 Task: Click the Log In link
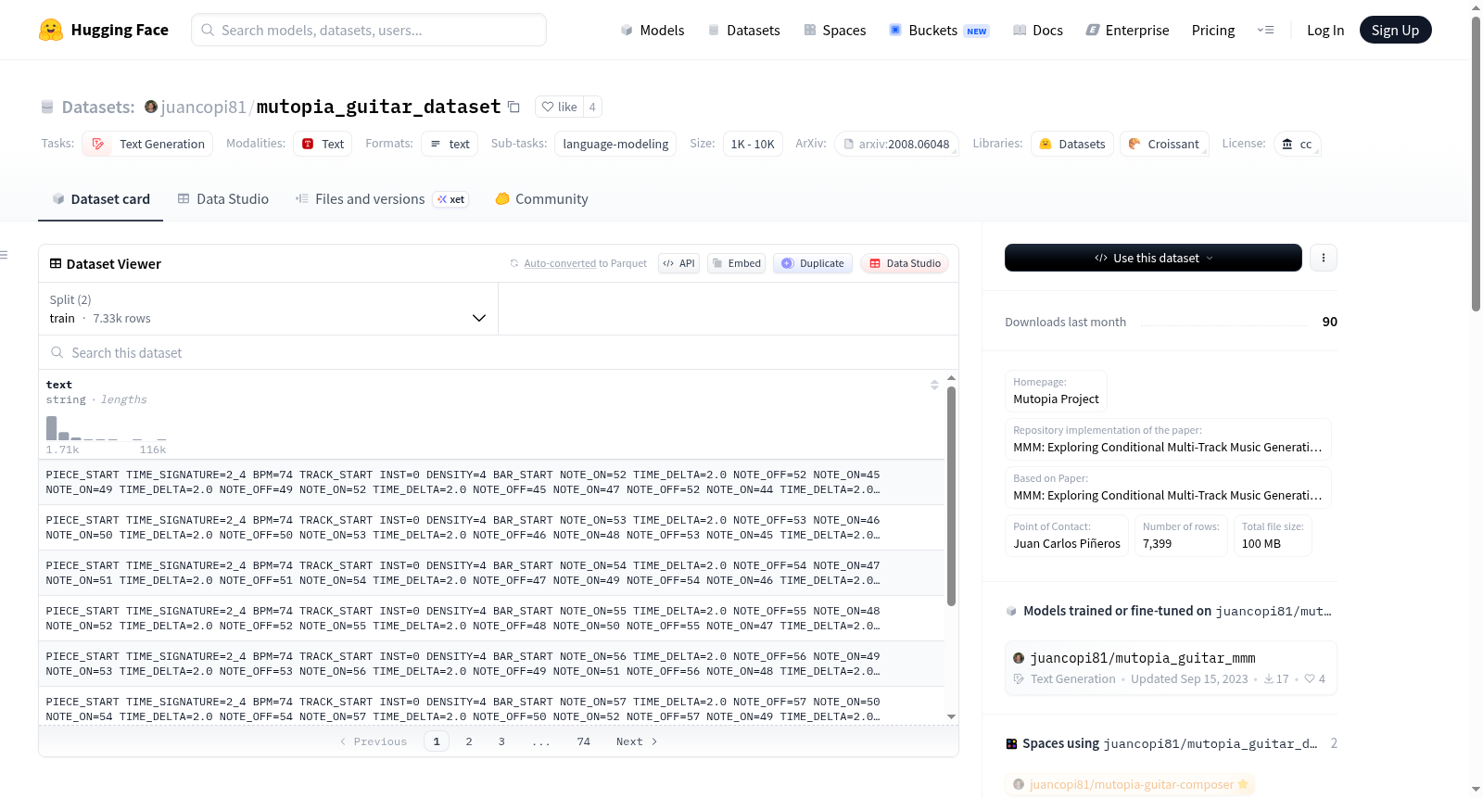(1325, 30)
